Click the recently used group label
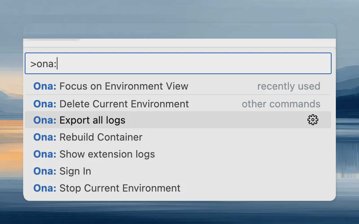359x224 pixels. 289,86
